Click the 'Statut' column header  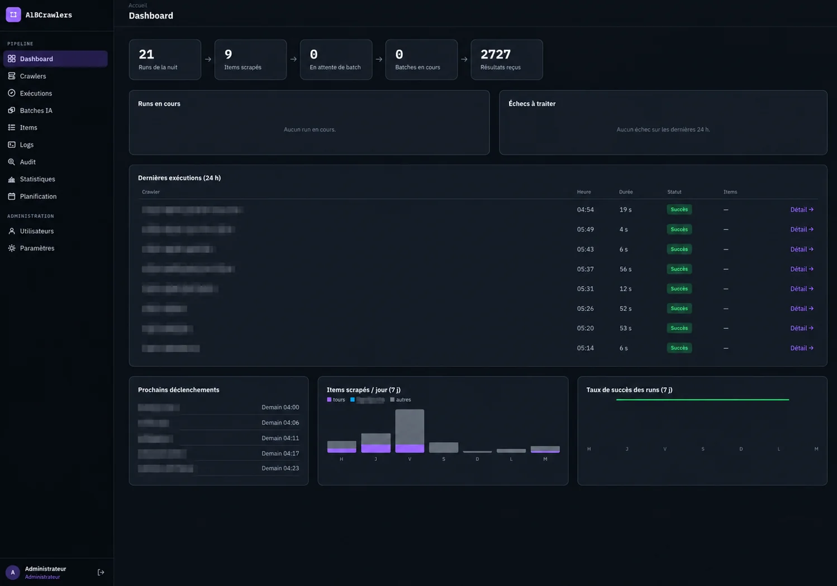click(x=674, y=192)
